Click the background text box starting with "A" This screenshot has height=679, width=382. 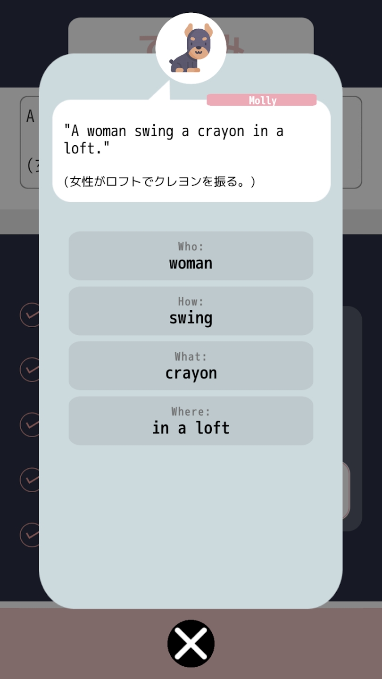pyautogui.click(x=29, y=141)
